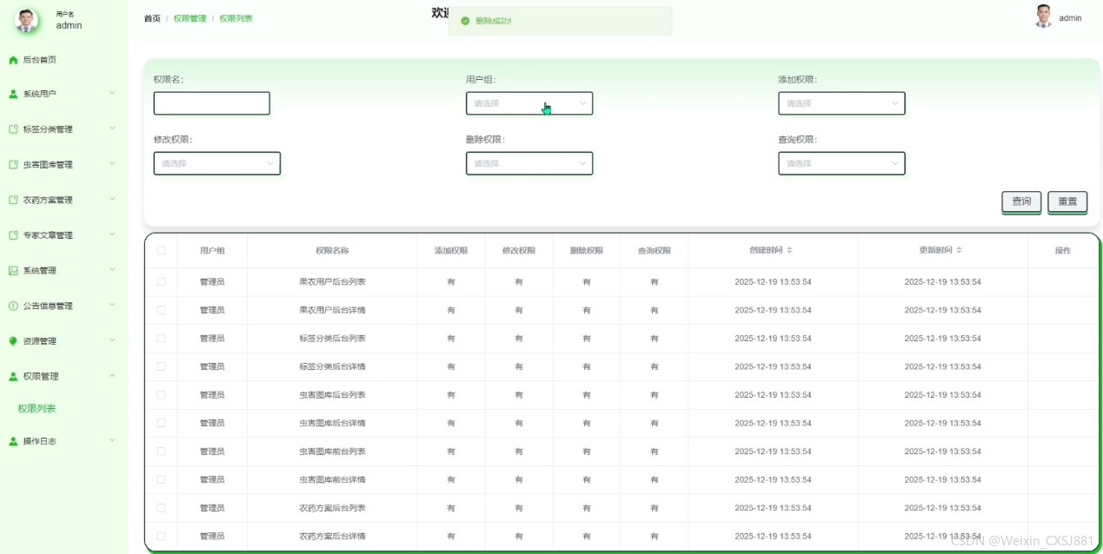Click the user icon beside 操作日志
The image size is (1103, 554).
[13, 441]
